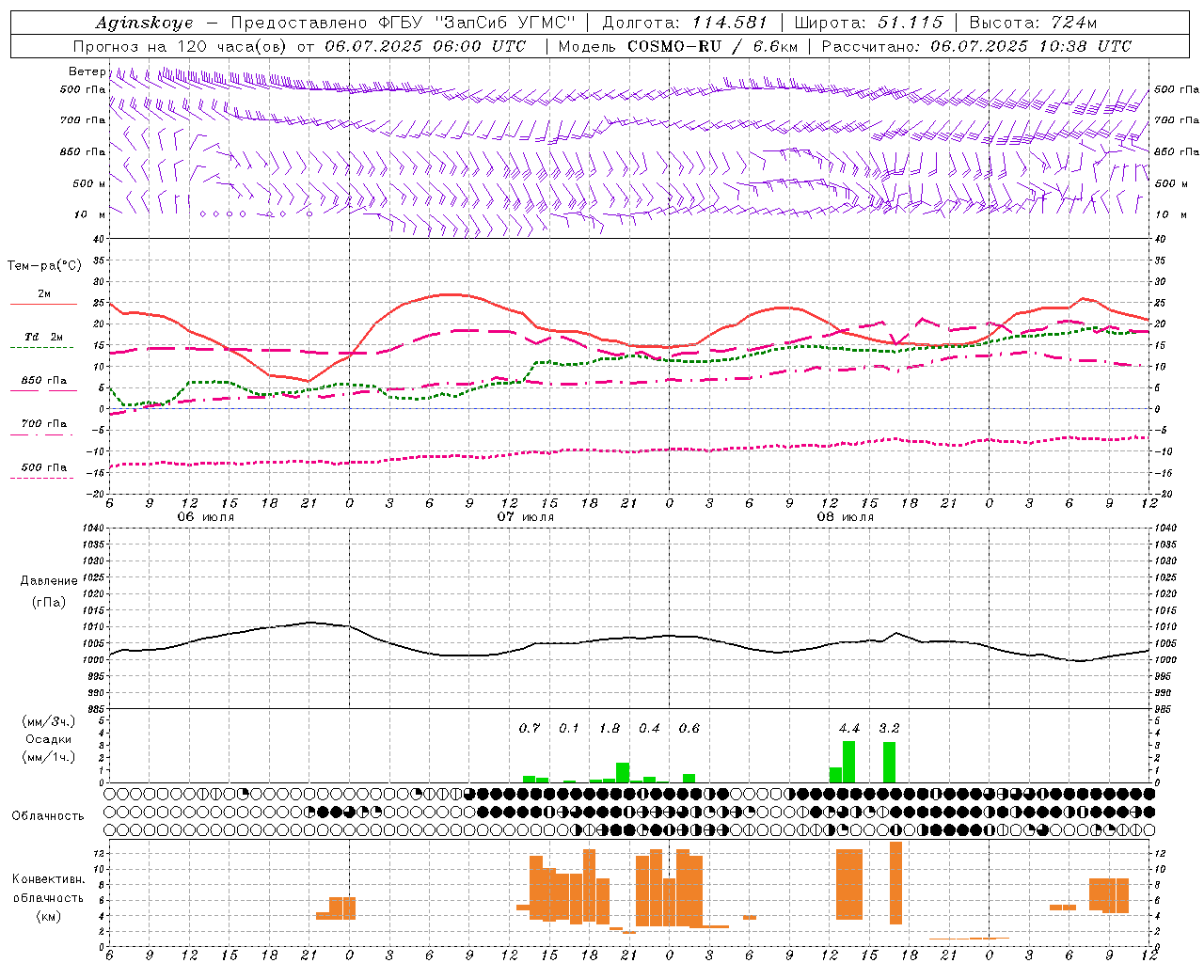Click the red 2м temperature legend line
1204x963 pixels.
pyautogui.click(x=43, y=304)
